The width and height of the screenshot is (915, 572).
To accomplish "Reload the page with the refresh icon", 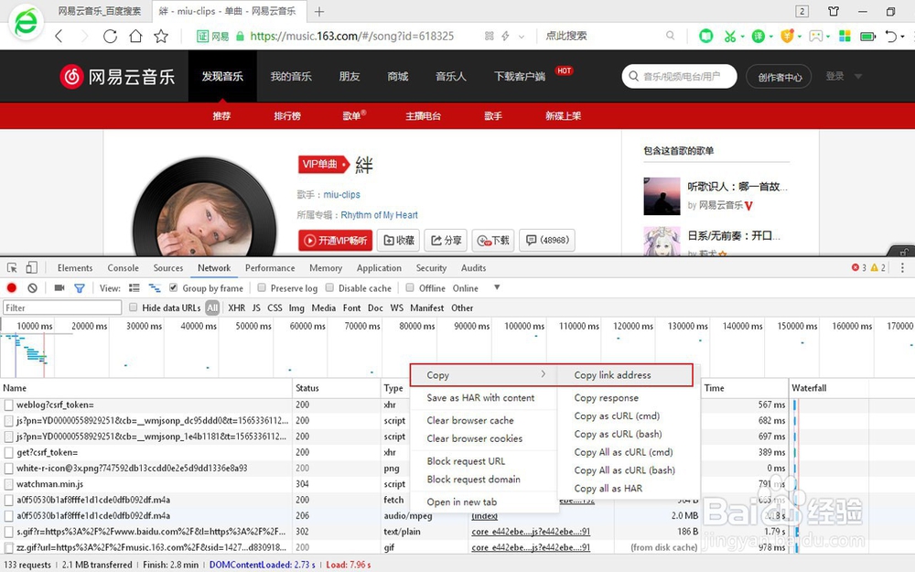I will coord(110,37).
